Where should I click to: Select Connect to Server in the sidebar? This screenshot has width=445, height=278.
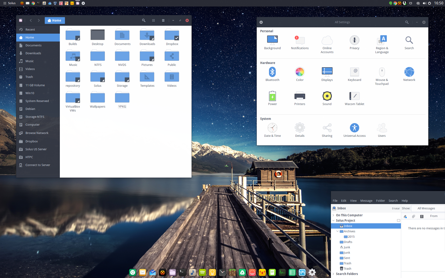(x=38, y=165)
